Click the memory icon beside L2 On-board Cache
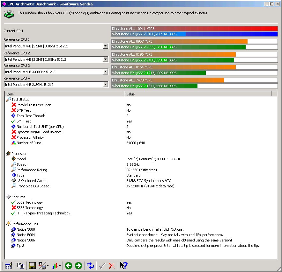 point(14,181)
